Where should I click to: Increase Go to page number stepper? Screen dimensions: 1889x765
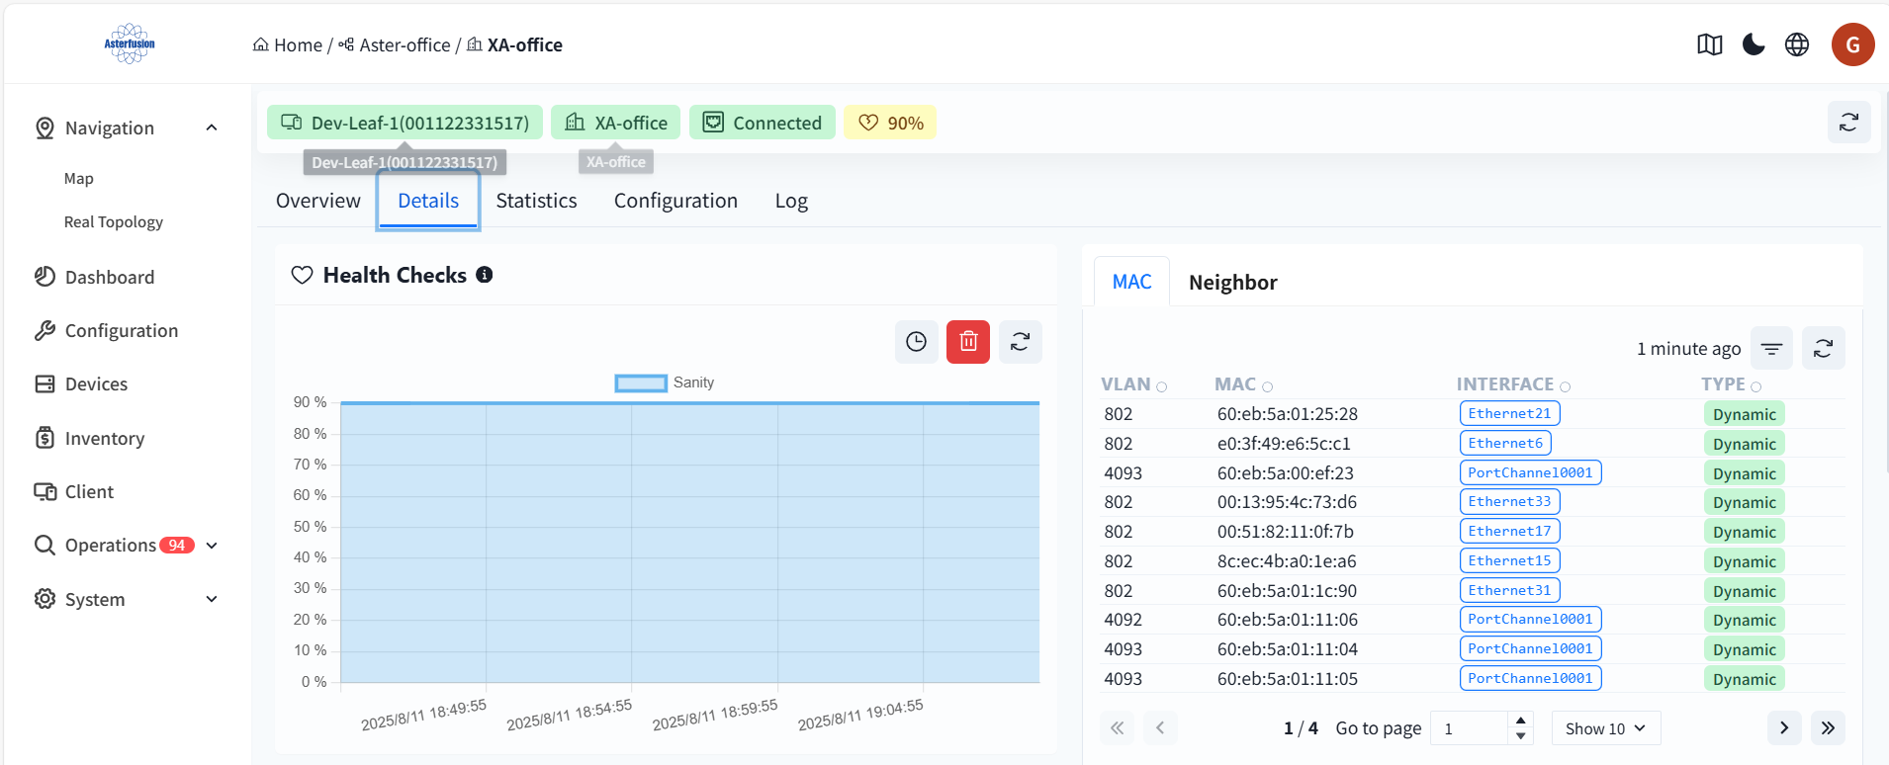tap(1521, 720)
